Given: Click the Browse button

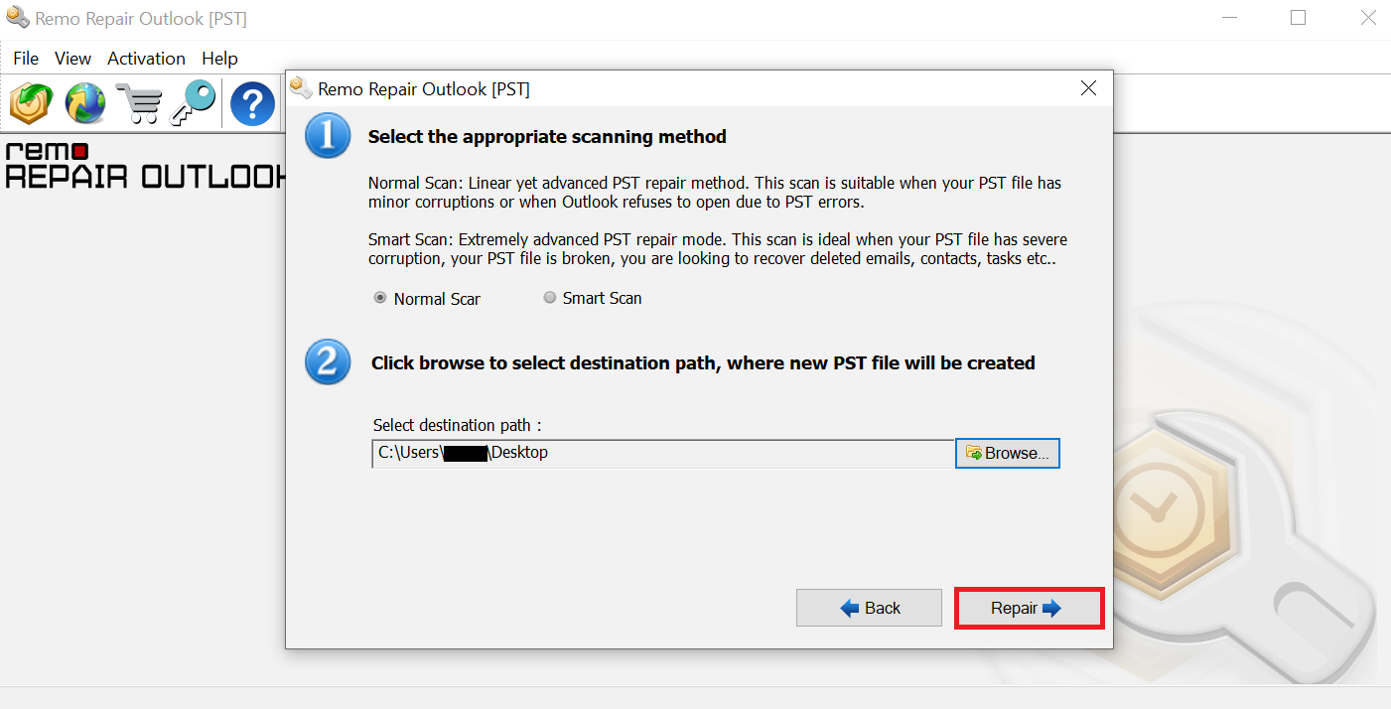Looking at the screenshot, I should coord(1007,453).
